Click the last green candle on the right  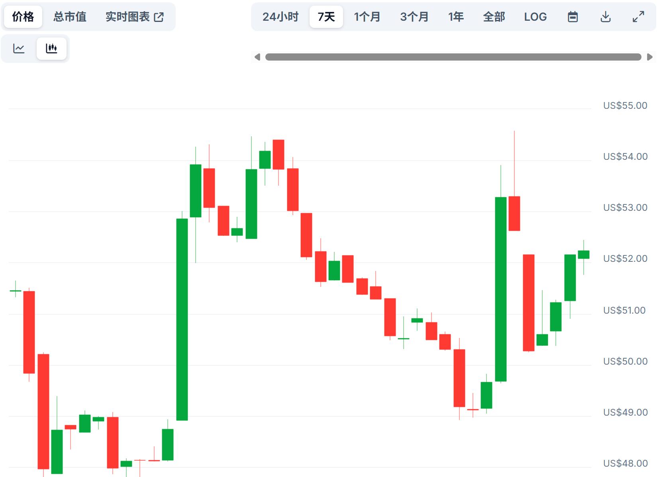click(584, 255)
